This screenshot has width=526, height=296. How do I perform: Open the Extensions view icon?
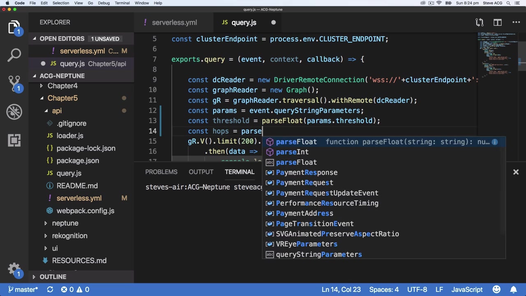tap(14, 140)
